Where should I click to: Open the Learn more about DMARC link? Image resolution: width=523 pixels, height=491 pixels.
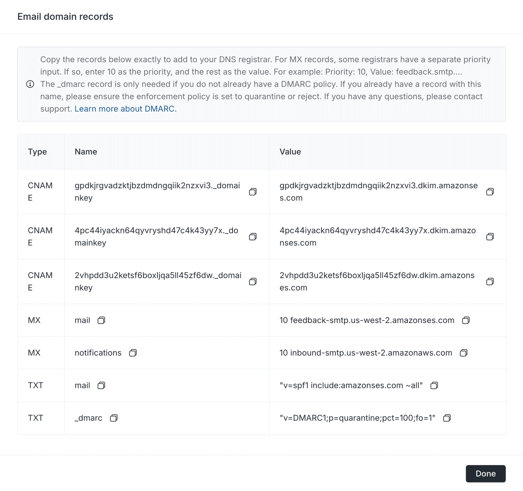click(125, 109)
